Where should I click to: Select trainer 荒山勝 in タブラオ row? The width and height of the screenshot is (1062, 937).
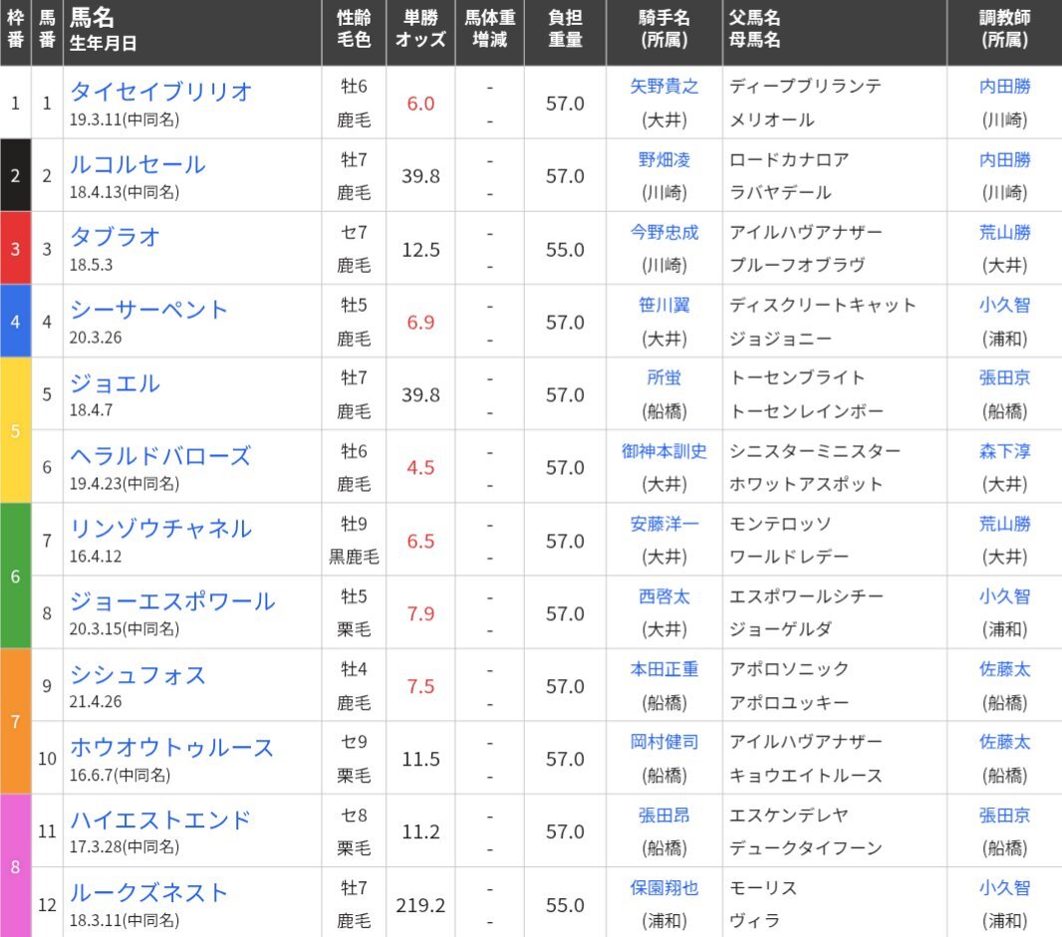pyautogui.click(x=1004, y=232)
